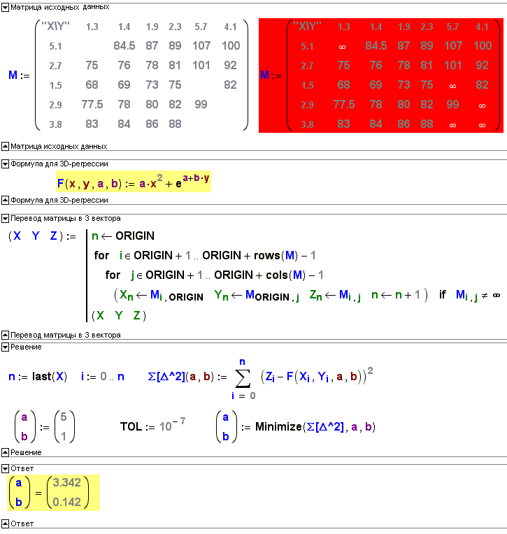Viewport: 507px width, 534px height.
Task: Click the bottom 'Перевод матрицы в 3 вектора' up-arrow
Action: point(5,335)
